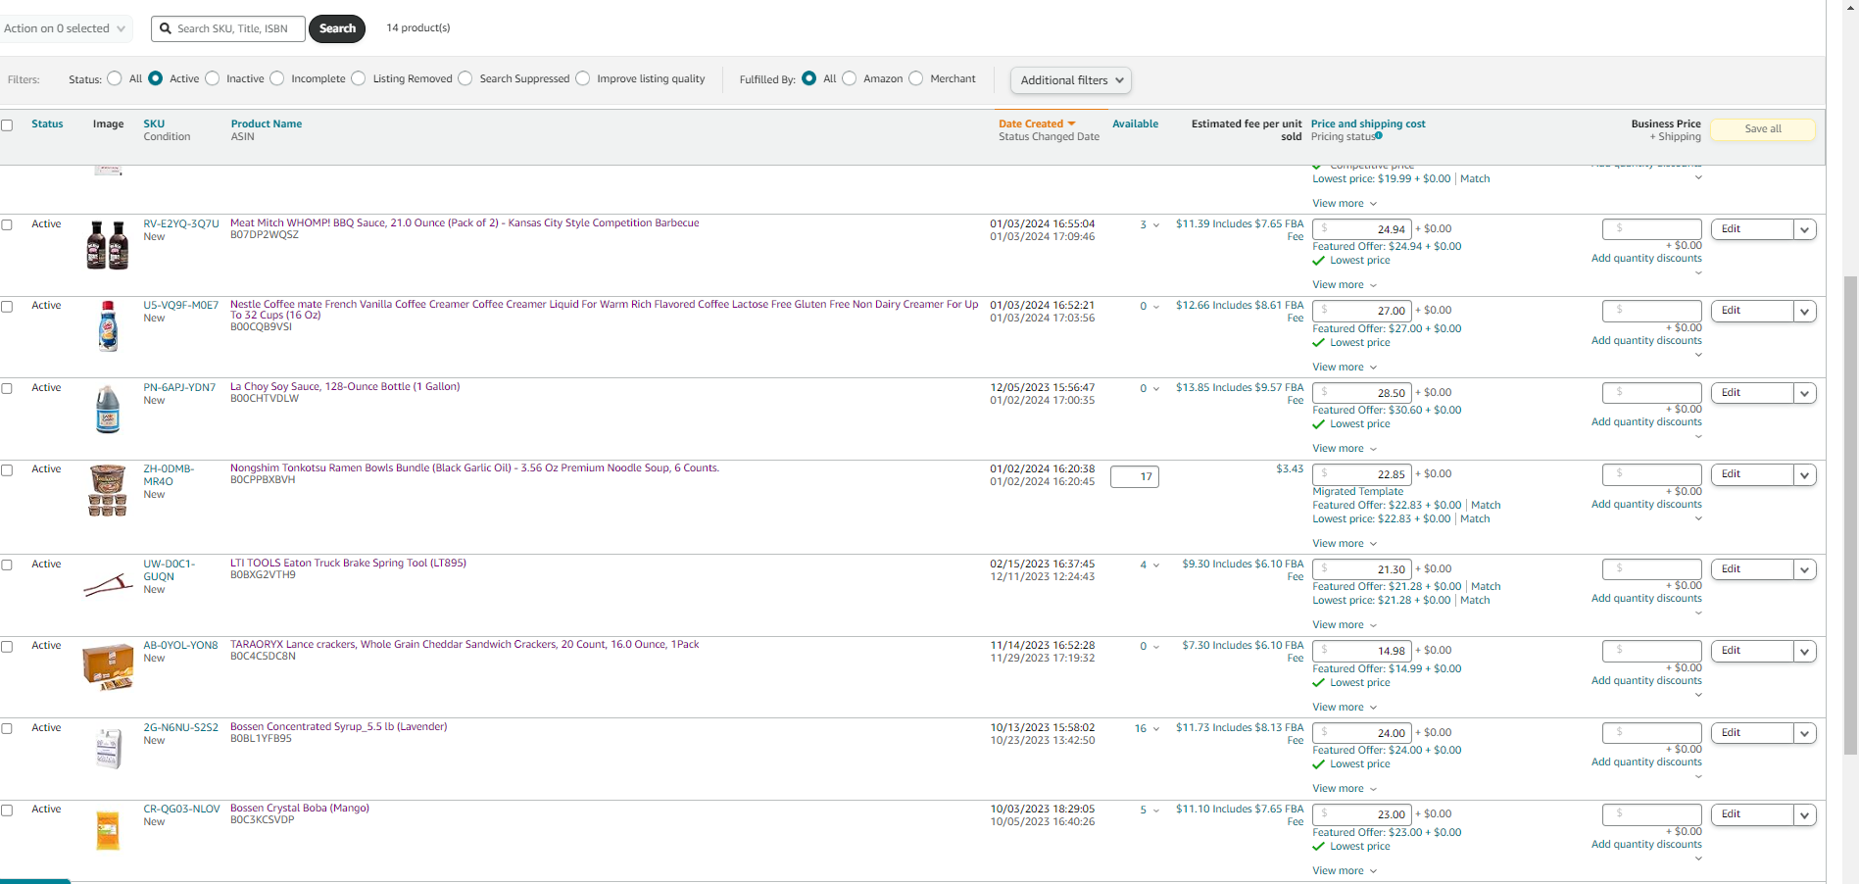Click the Pricing status info icon
The image size is (1859, 884).
point(1379,136)
